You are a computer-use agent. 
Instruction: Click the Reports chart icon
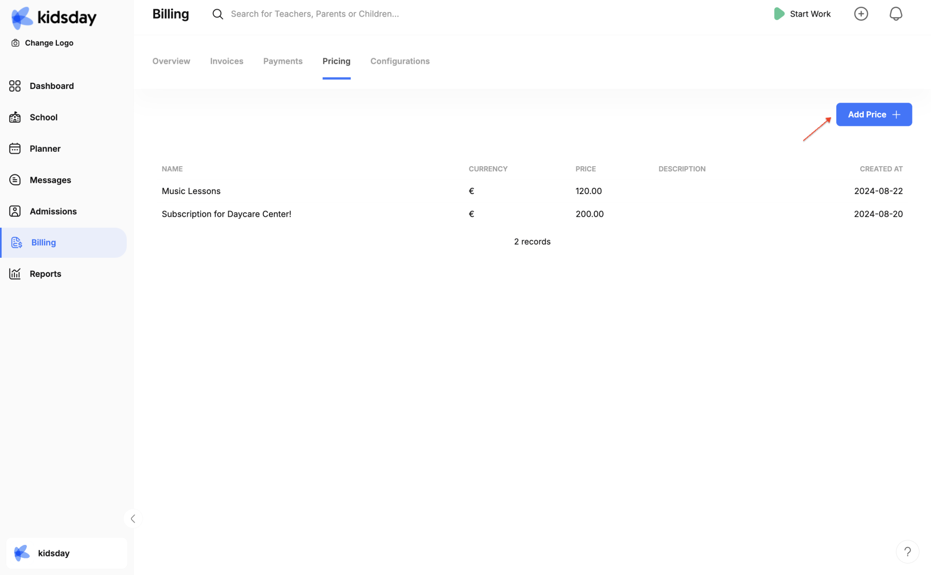pos(15,274)
